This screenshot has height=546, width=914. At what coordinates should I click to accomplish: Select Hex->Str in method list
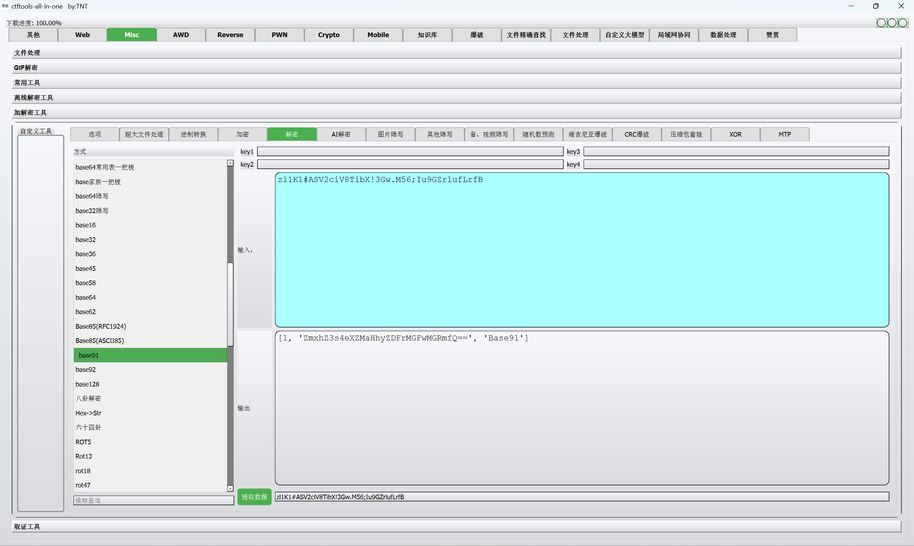pyautogui.click(x=150, y=413)
